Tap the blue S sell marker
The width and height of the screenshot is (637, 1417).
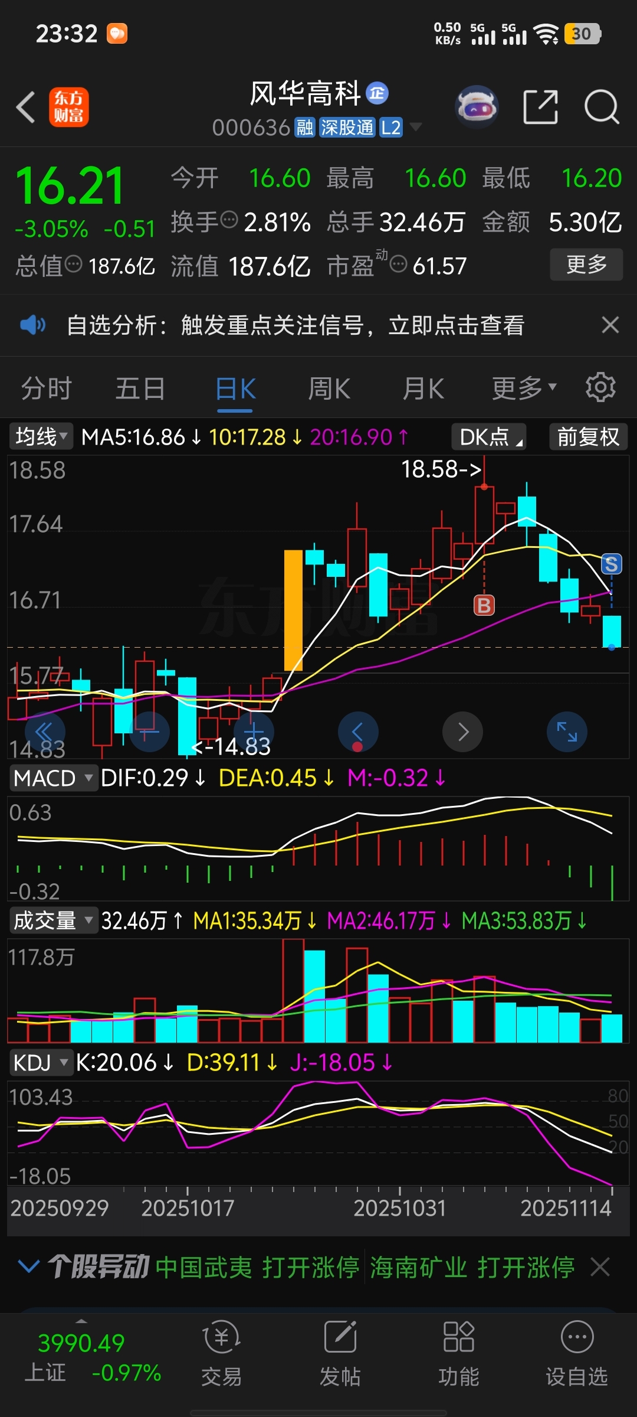pos(612,564)
